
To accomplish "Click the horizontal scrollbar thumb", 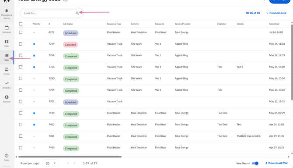I will point(70,157).
